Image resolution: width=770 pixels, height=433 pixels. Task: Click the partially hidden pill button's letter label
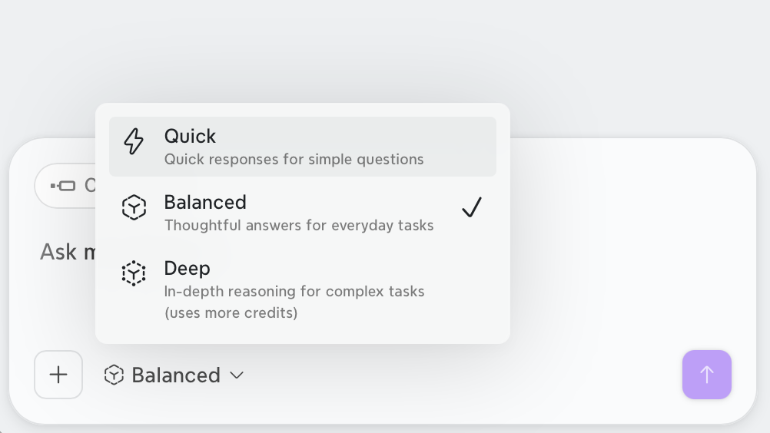point(91,186)
